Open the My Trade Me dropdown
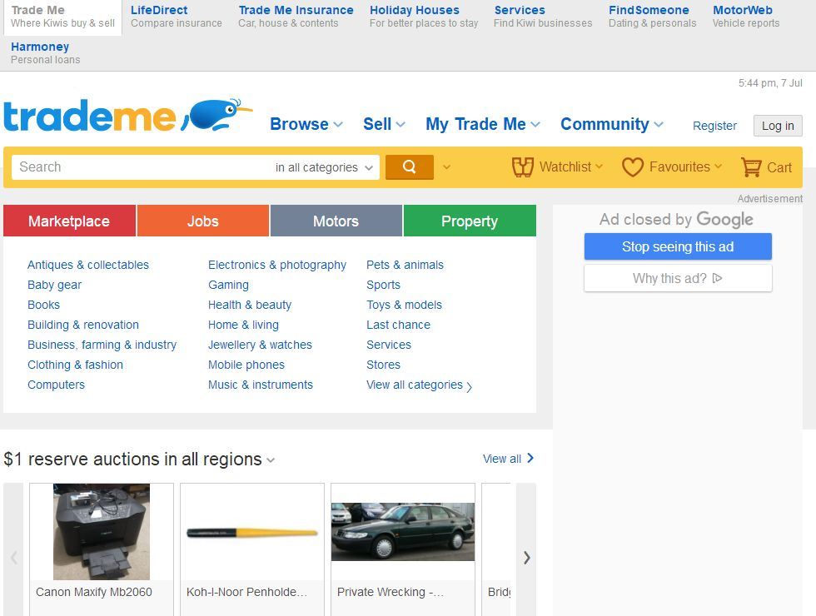 point(483,124)
